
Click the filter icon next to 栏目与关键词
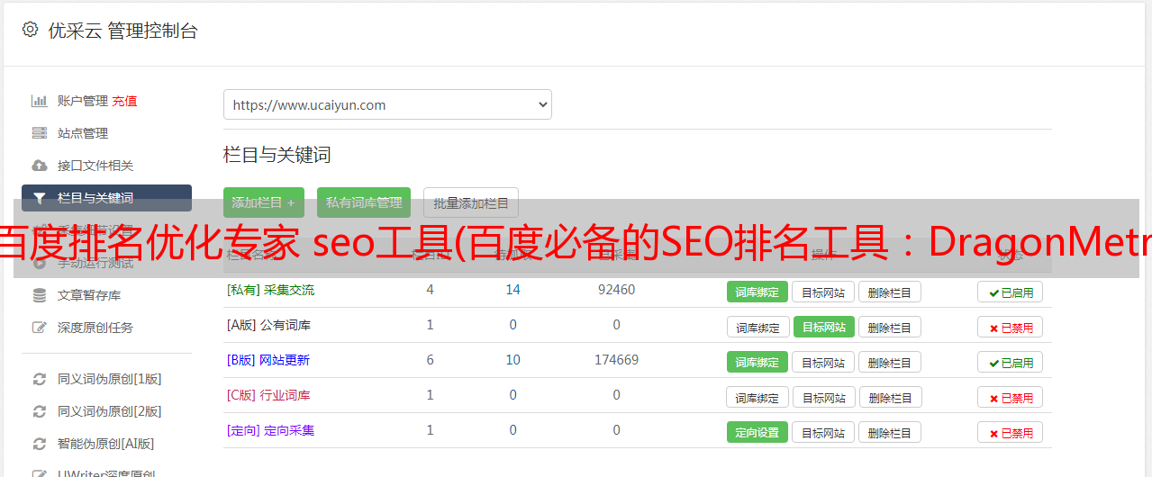pyautogui.click(x=39, y=198)
